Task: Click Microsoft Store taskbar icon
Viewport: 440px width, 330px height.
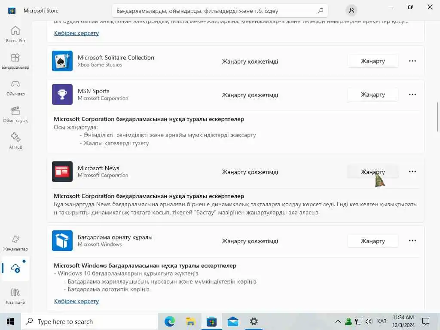Action: click(211, 321)
